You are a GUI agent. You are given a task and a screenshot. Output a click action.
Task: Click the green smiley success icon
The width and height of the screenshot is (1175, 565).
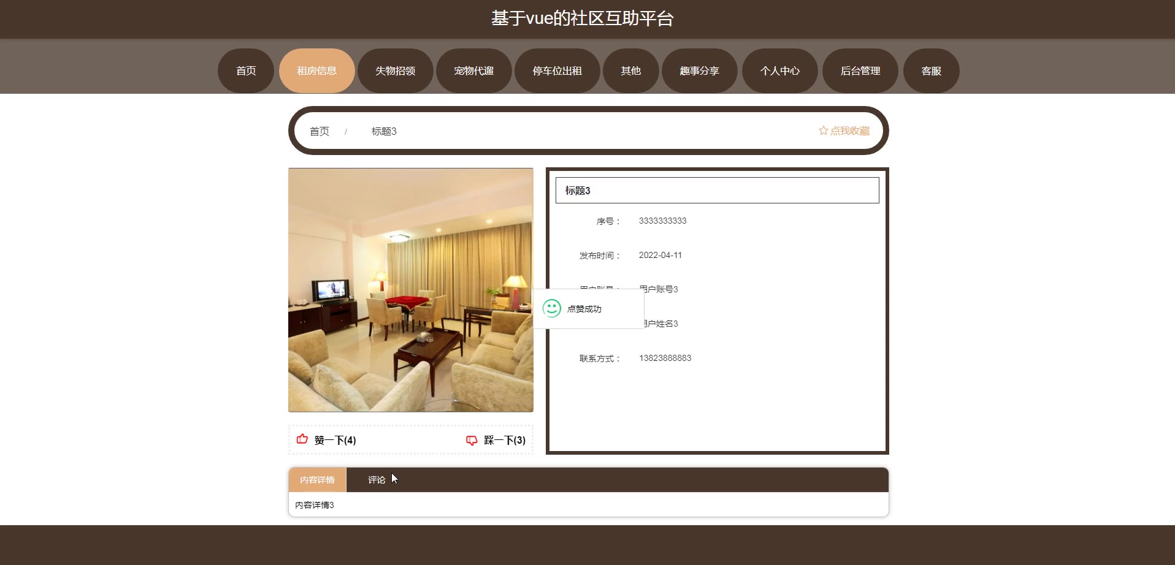pyautogui.click(x=552, y=308)
